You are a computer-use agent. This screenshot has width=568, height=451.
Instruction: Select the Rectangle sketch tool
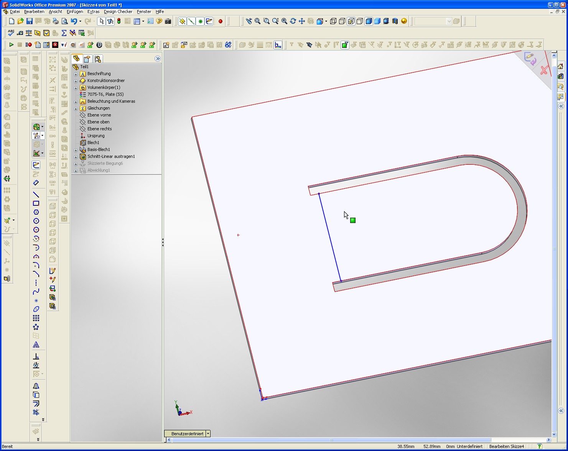click(36, 203)
